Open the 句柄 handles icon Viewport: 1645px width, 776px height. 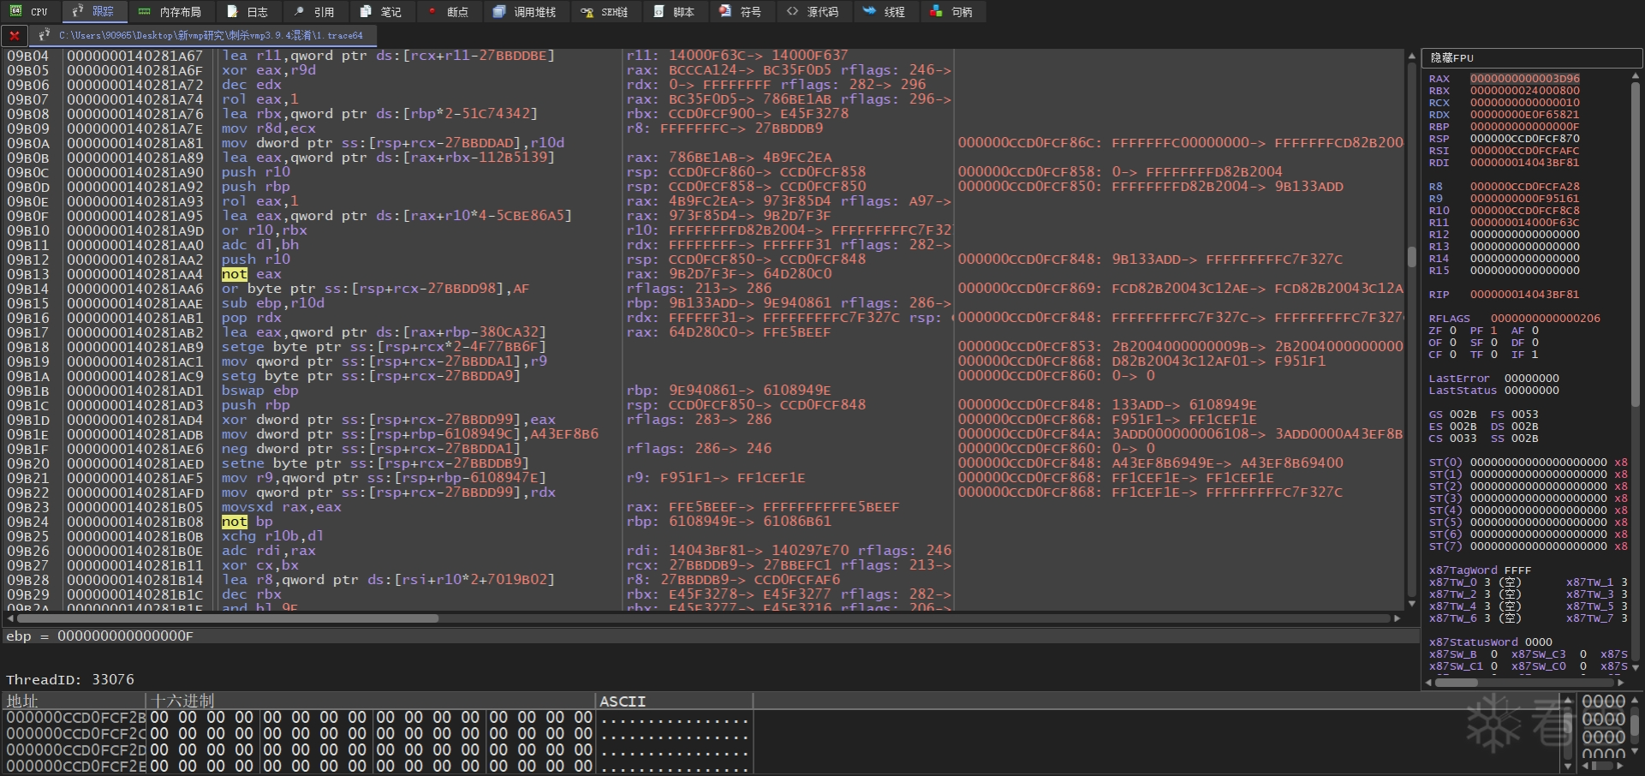point(936,11)
